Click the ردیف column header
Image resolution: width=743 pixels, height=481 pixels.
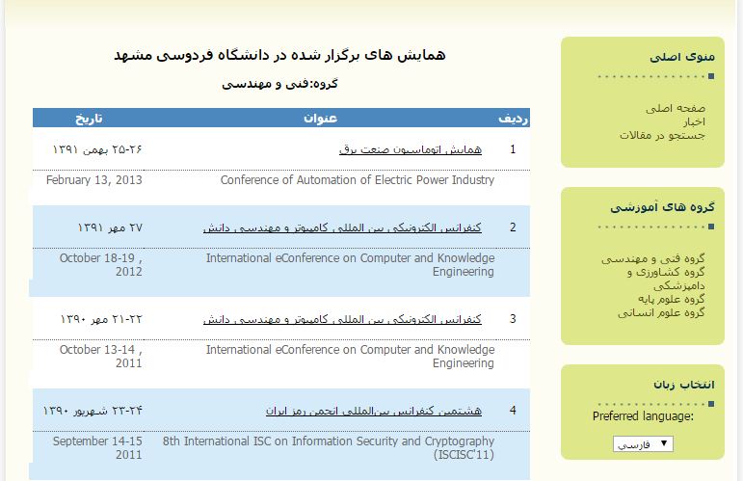[514, 119]
